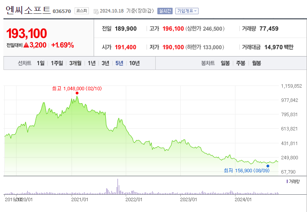Click the 795,831 y-axis value
This screenshot has width=307, height=212.
pyautogui.click(x=289, y=114)
